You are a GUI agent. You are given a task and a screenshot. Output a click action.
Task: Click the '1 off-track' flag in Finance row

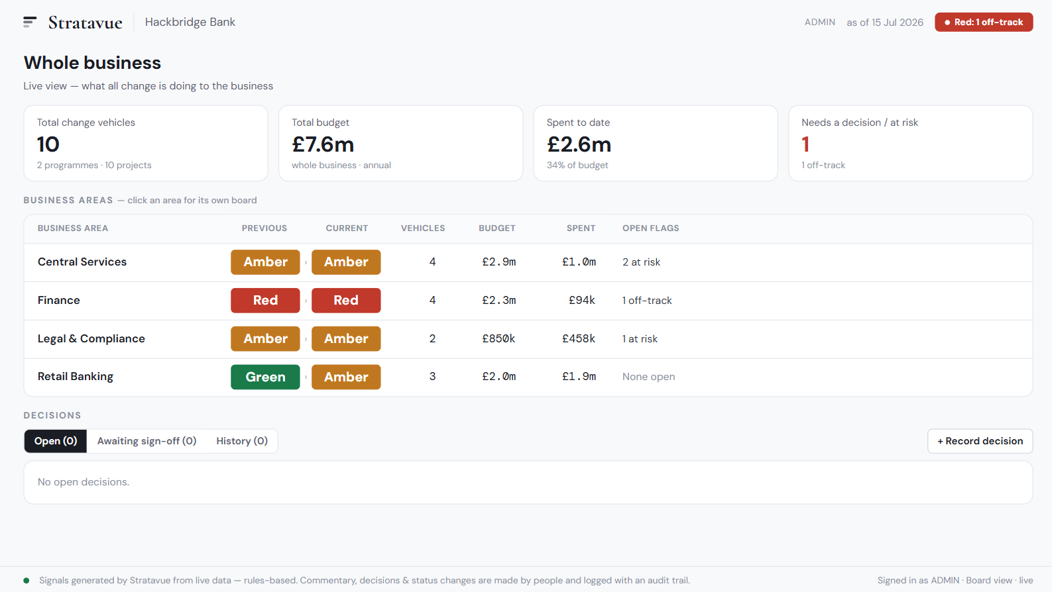(x=647, y=301)
